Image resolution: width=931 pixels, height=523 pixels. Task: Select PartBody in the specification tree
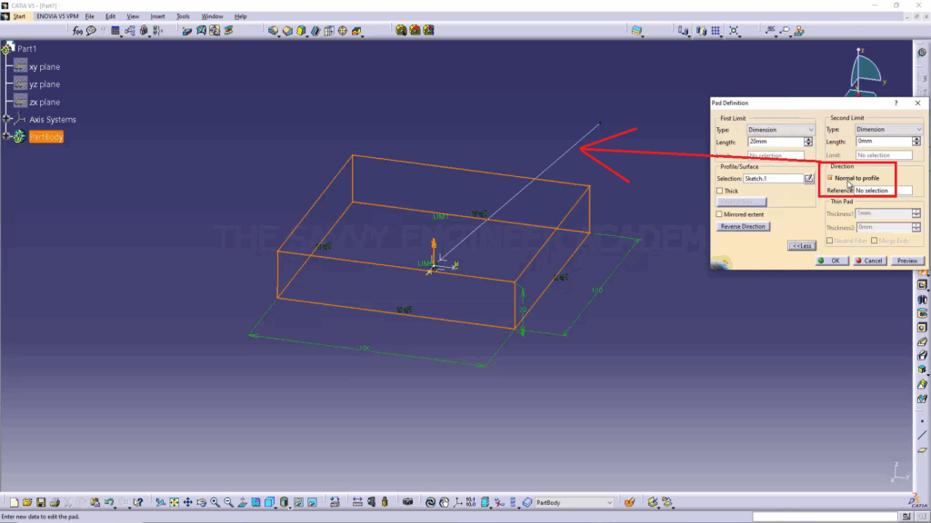tap(45, 137)
